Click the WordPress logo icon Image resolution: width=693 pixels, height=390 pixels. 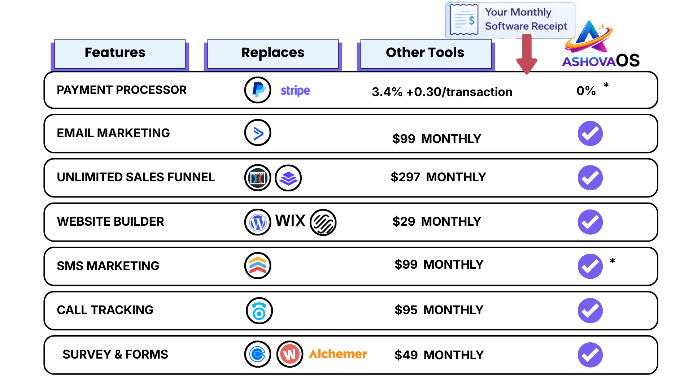(x=258, y=222)
